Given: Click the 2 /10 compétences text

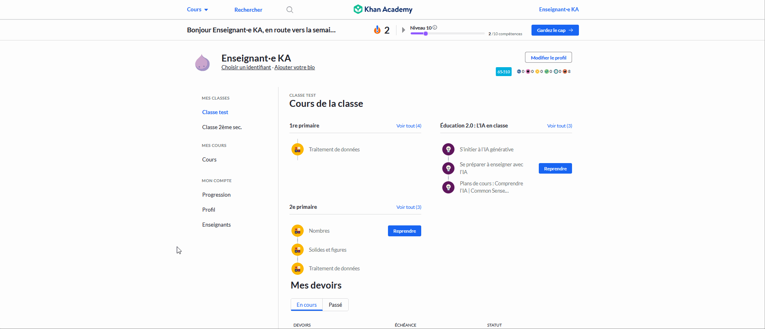Looking at the screenshot, I should tap(505, 34).
